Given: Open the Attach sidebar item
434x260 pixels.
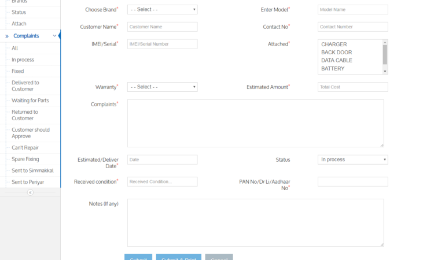Looking at the screenshot, I should [x=19, y=24].
